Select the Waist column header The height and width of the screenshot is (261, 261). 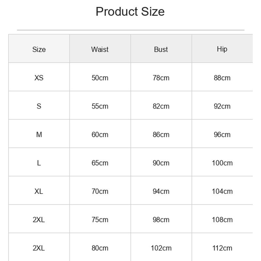(100, 50)
